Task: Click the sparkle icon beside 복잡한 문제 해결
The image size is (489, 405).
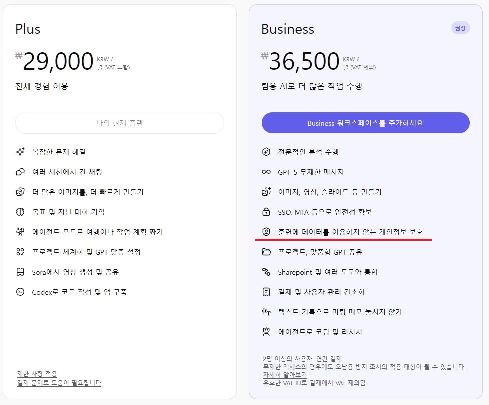Action: click(x=20, y=152)
